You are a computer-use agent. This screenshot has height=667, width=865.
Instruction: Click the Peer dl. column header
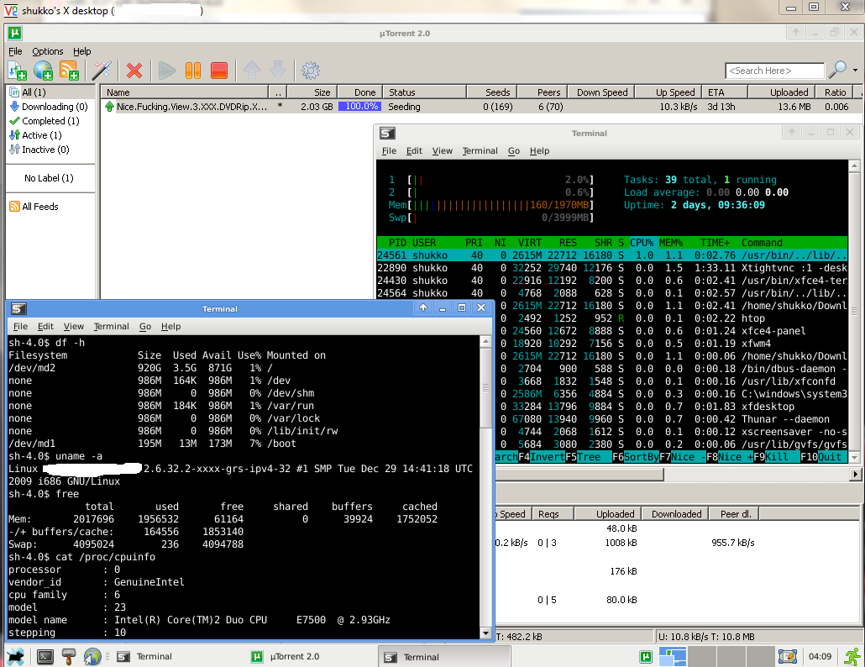736,514
